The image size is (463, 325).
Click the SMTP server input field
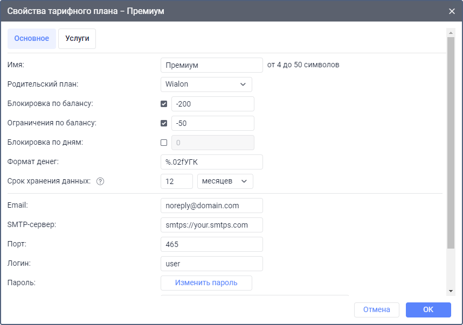pos(211,225)
